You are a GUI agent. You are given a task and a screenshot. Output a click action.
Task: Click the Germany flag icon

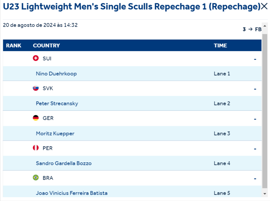point(36,118)
